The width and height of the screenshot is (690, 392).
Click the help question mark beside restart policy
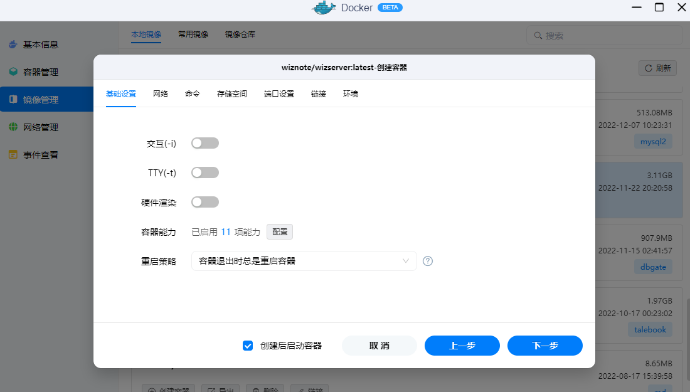[428, 260]
